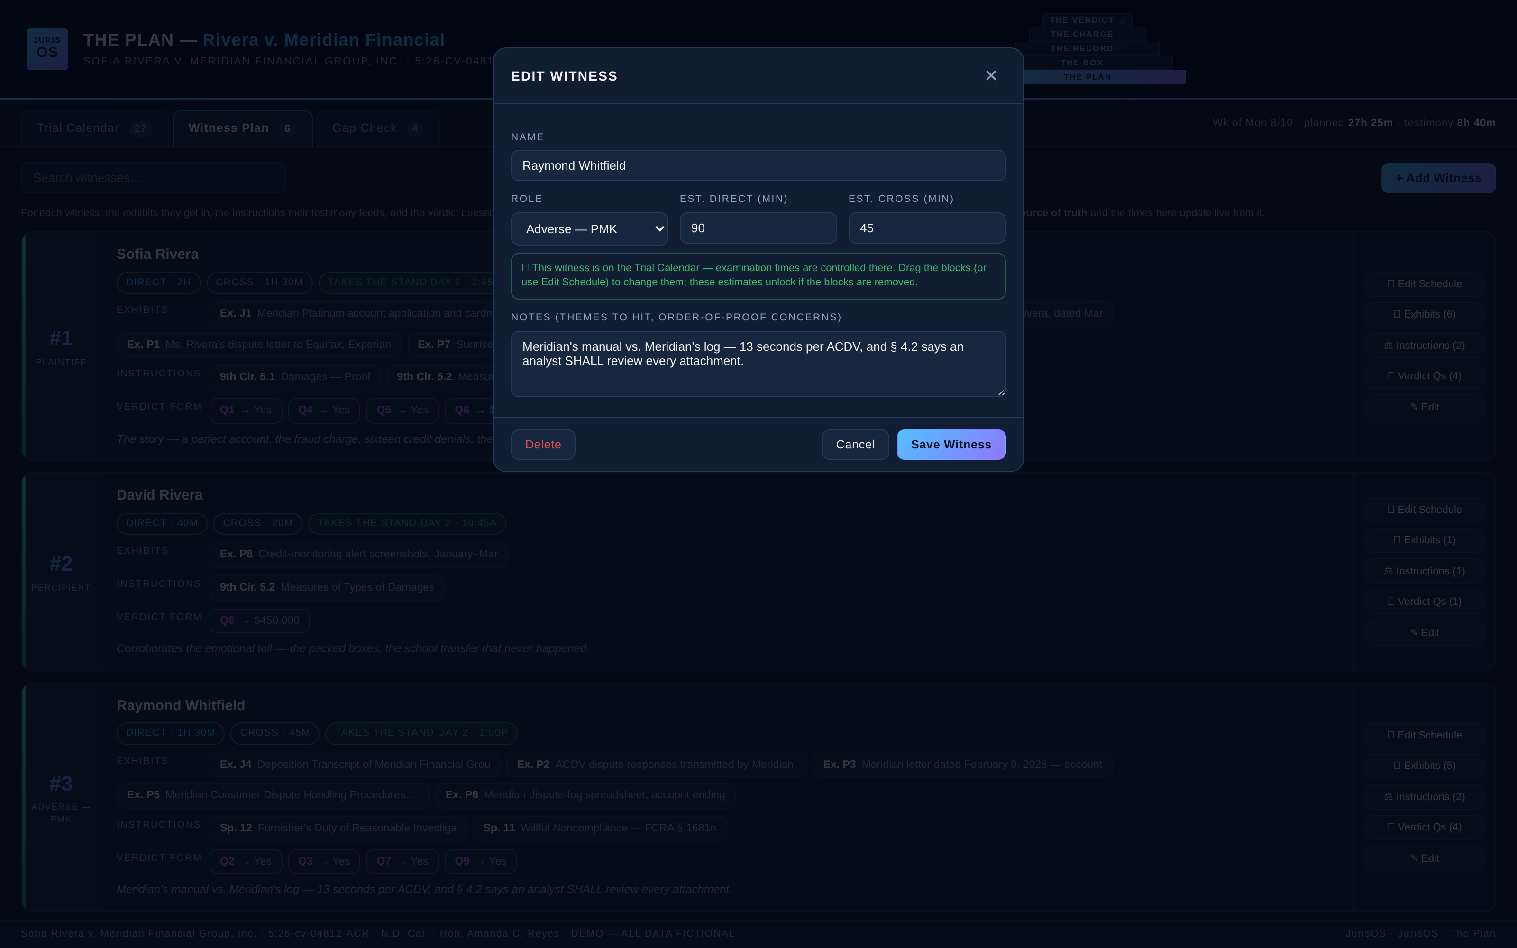Screen dimensions: 1517x948
Task: Save Witness changes
Action: [951, 445]
